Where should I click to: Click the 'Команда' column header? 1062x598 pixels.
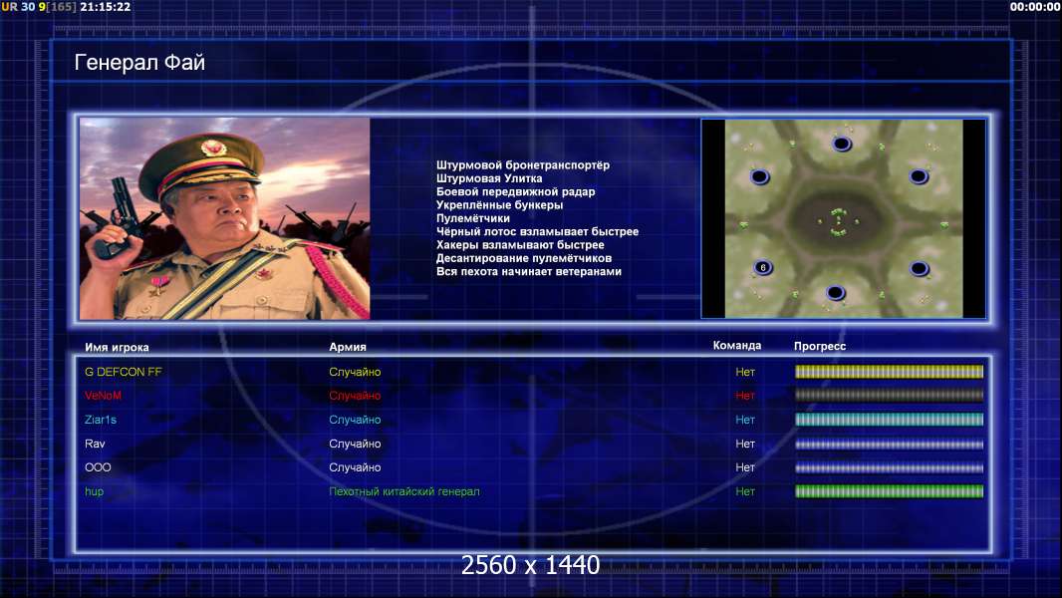point(737,346)
